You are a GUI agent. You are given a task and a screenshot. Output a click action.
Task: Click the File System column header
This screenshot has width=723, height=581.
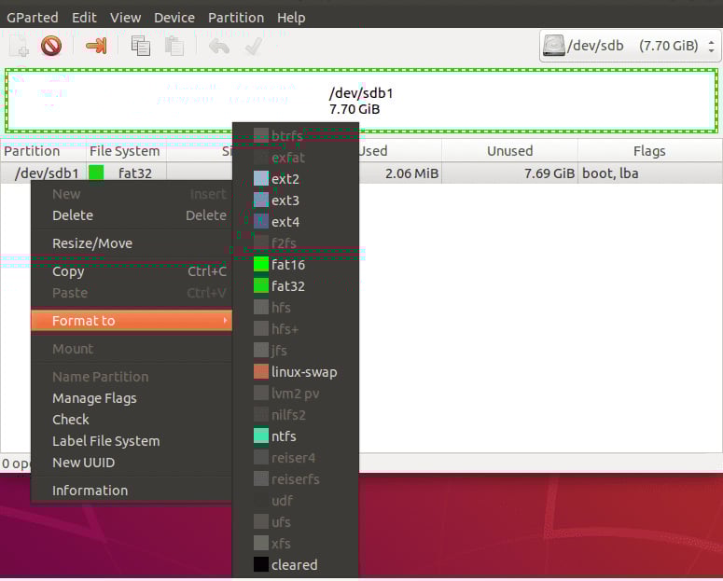pos(126,151)
